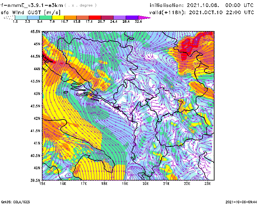This screenshot has width=264, height=204.
Task: Click the "18E" longitude label
Action: (x=104, y=184)
